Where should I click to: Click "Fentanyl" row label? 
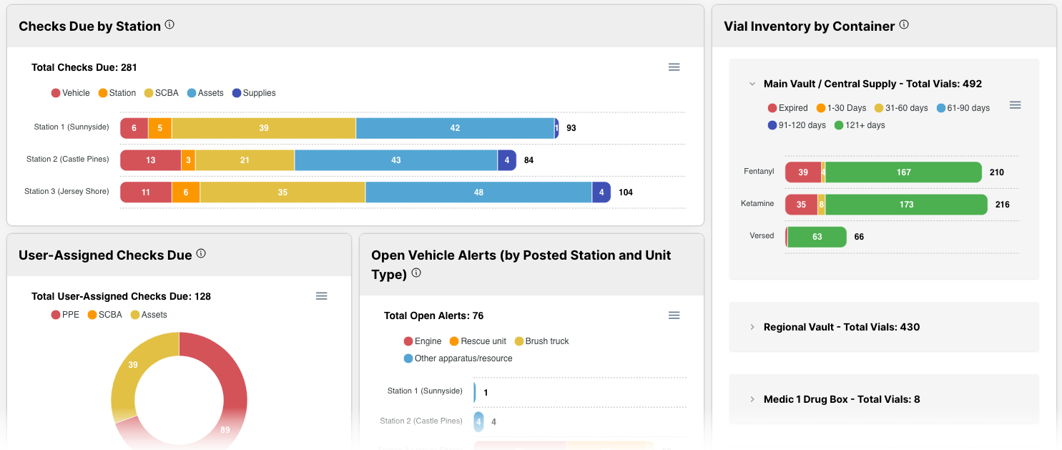[759, 171]
